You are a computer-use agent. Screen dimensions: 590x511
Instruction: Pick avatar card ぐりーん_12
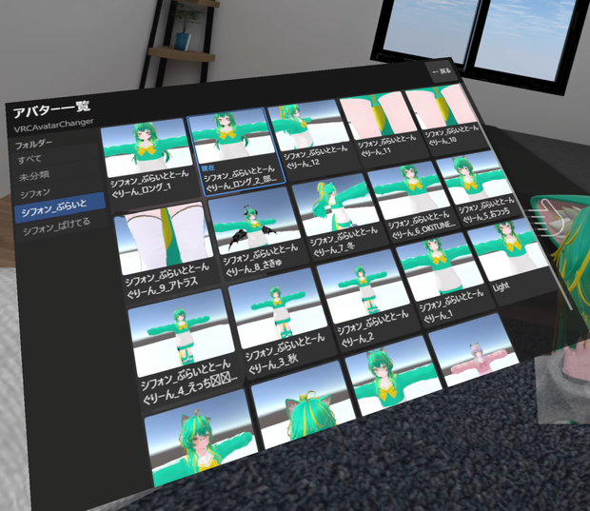coord(312,139)
